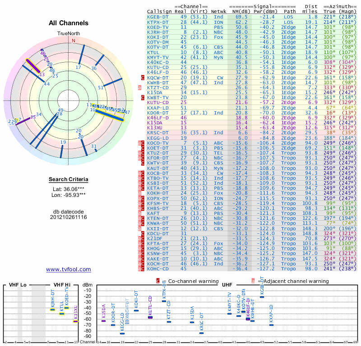Viewport: 361px width, 346px height.
Task: Click co-channel warning badge beside KQCW-DT
Action: (x=143, y=77)
